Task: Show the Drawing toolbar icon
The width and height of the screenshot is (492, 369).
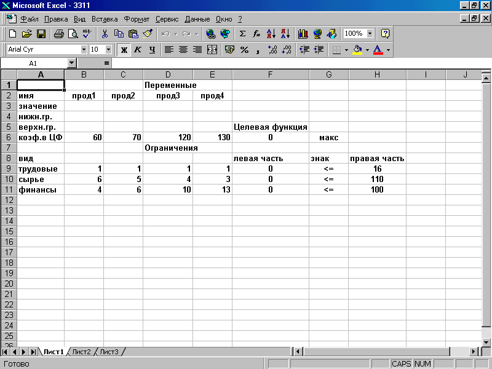Action: pos(331,34)
